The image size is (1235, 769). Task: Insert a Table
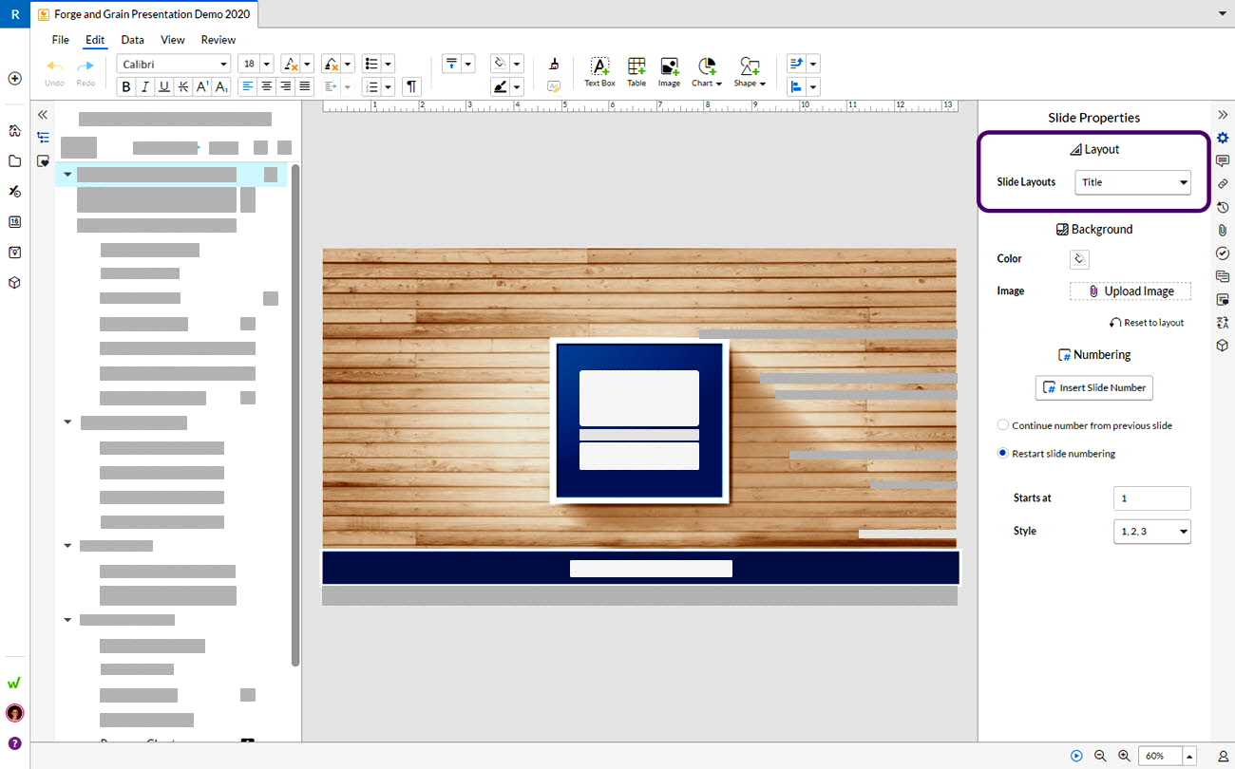pos(636,71)
